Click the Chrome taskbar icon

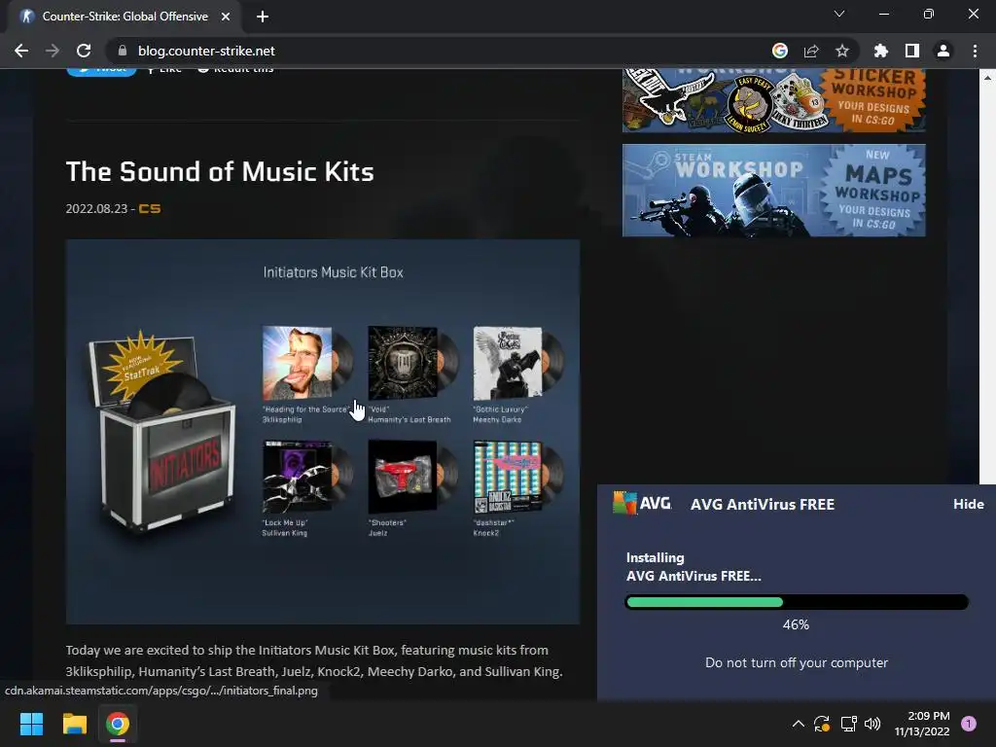tap(118, 724)
